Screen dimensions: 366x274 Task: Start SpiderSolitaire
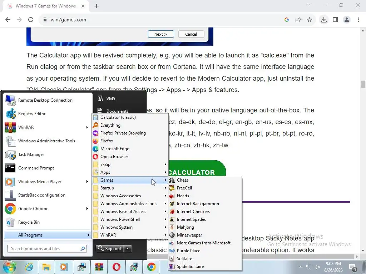(205, 266)
